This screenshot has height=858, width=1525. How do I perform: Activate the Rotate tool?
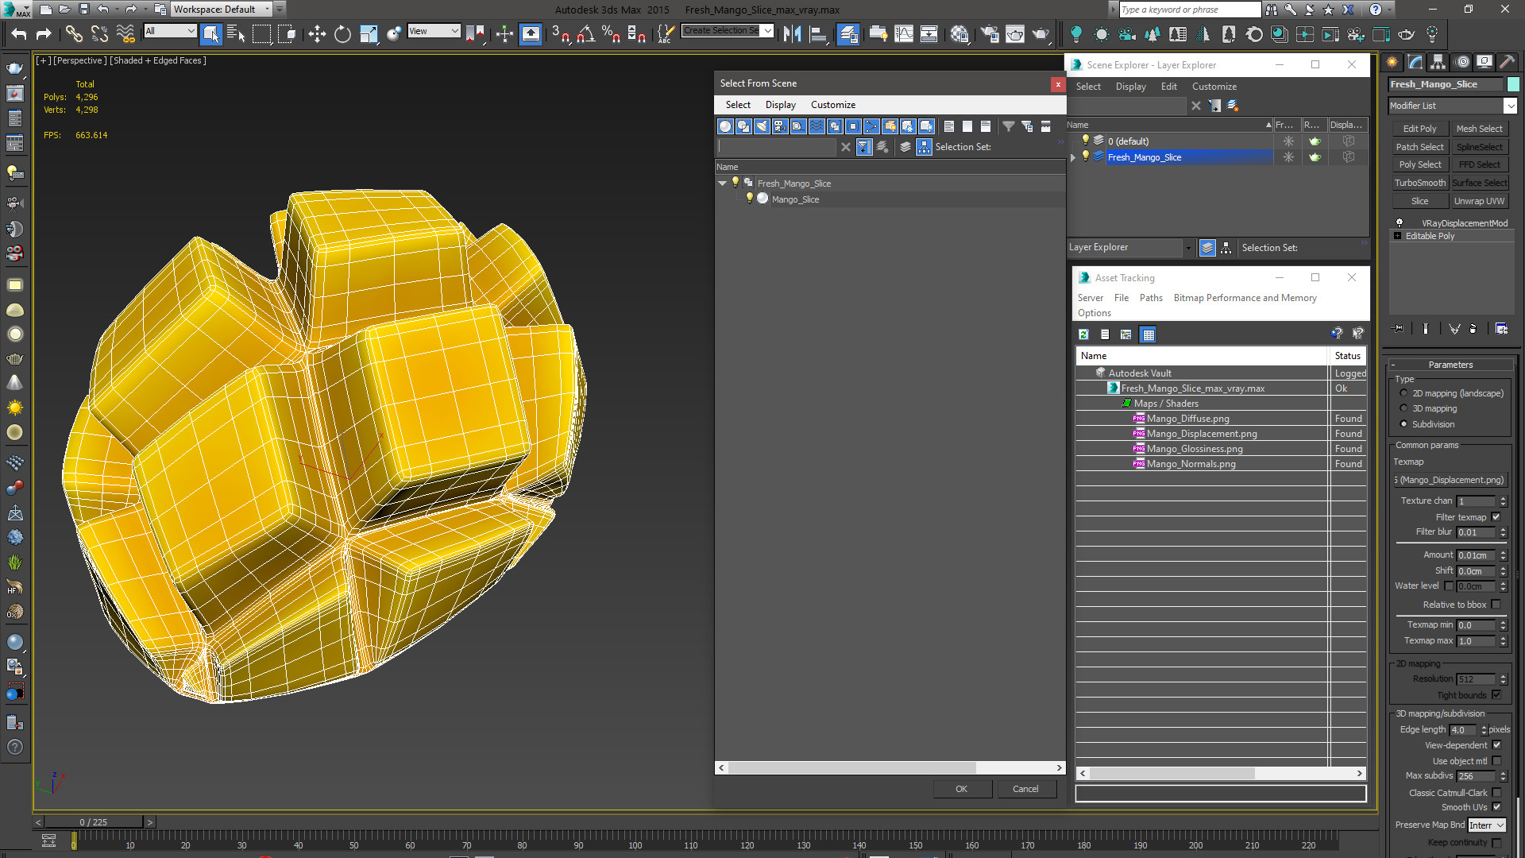[x=342, y=34]
